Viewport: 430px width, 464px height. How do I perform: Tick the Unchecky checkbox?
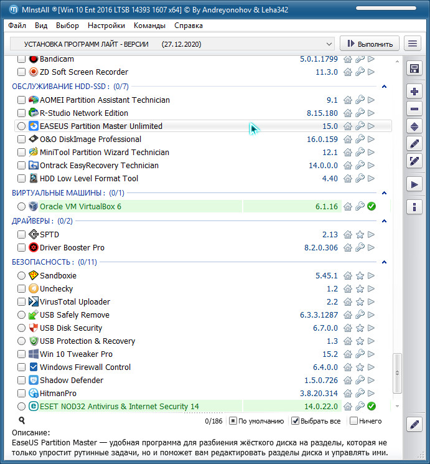point(21,288)
